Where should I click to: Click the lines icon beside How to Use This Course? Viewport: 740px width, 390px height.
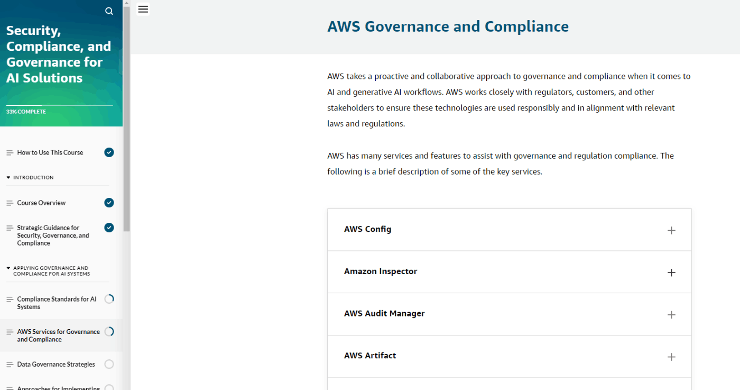click(10, 152)
